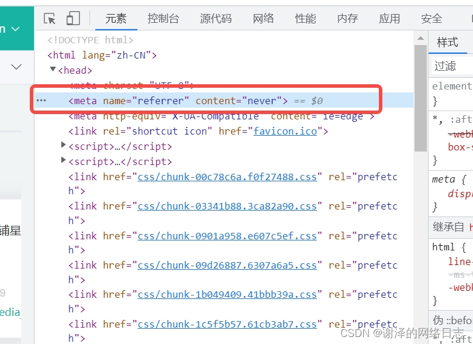Follow the favicon.ico link
Screen dimensions: 473x344
(285, 131)
